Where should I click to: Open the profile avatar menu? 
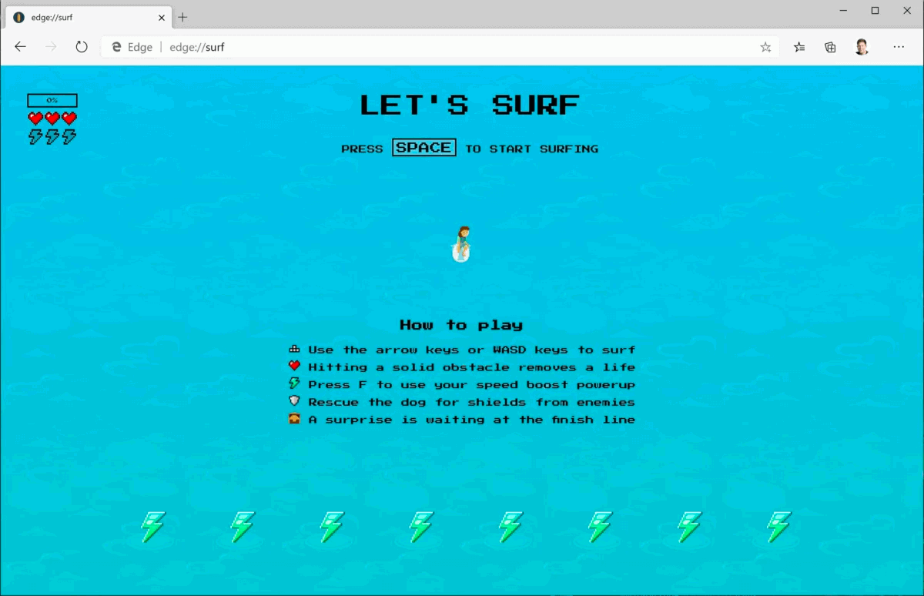(862, 47)
